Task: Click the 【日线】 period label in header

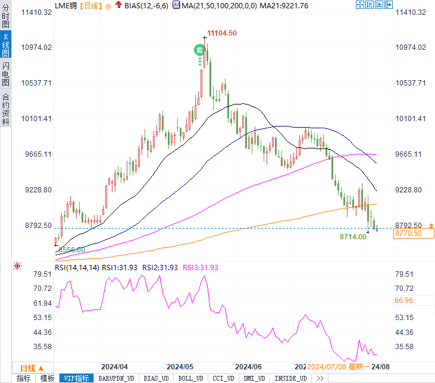Action: [x=91, y=6]
